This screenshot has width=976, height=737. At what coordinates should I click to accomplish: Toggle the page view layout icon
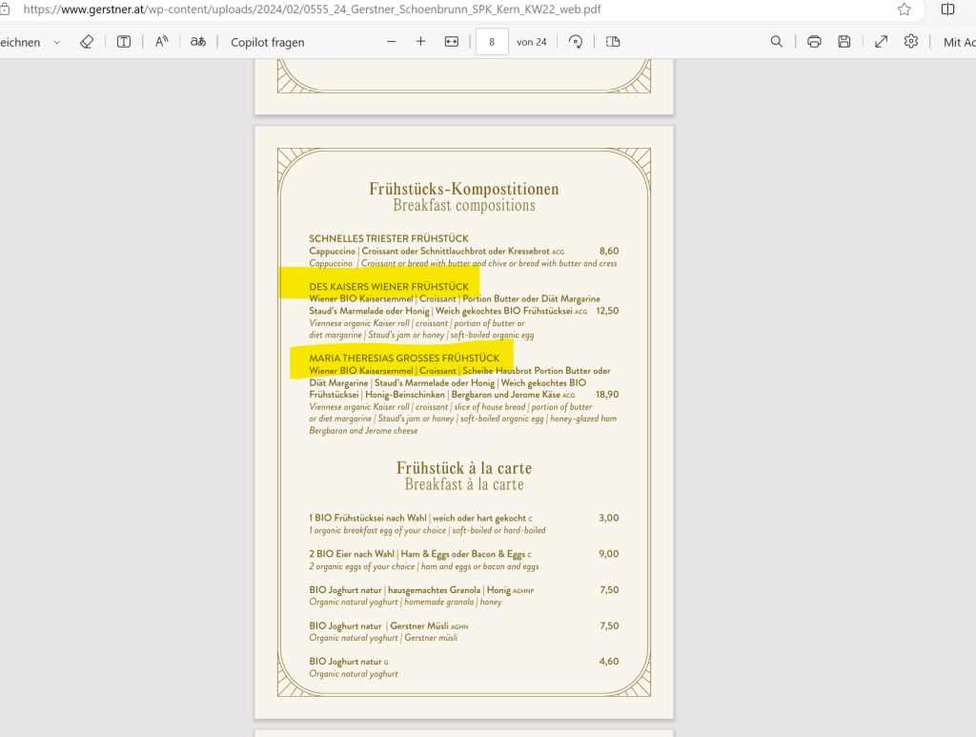[x=612, y=42]
